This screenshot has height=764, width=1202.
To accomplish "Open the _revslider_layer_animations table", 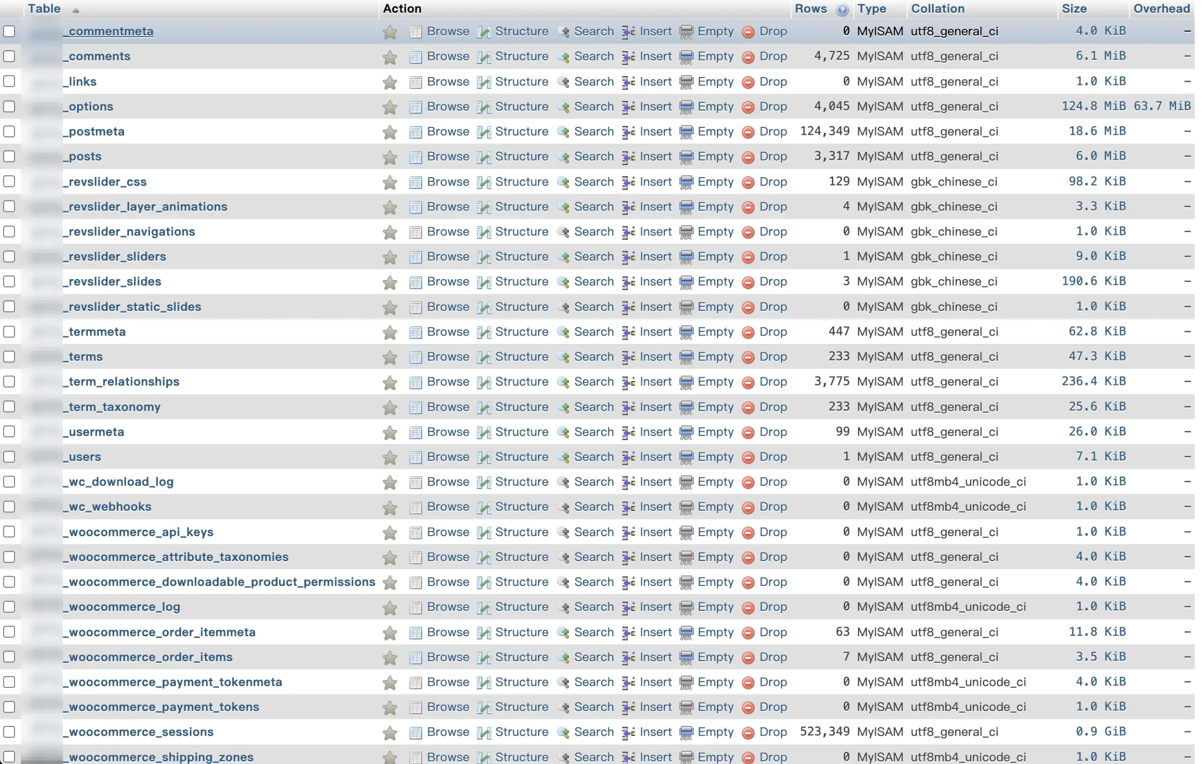I will (x=145, y=206).
